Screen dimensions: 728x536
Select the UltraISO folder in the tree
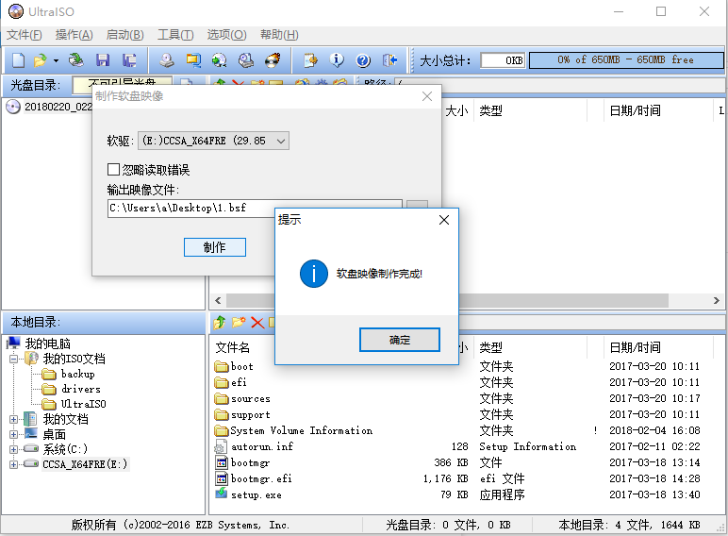[x=84, y=404]
